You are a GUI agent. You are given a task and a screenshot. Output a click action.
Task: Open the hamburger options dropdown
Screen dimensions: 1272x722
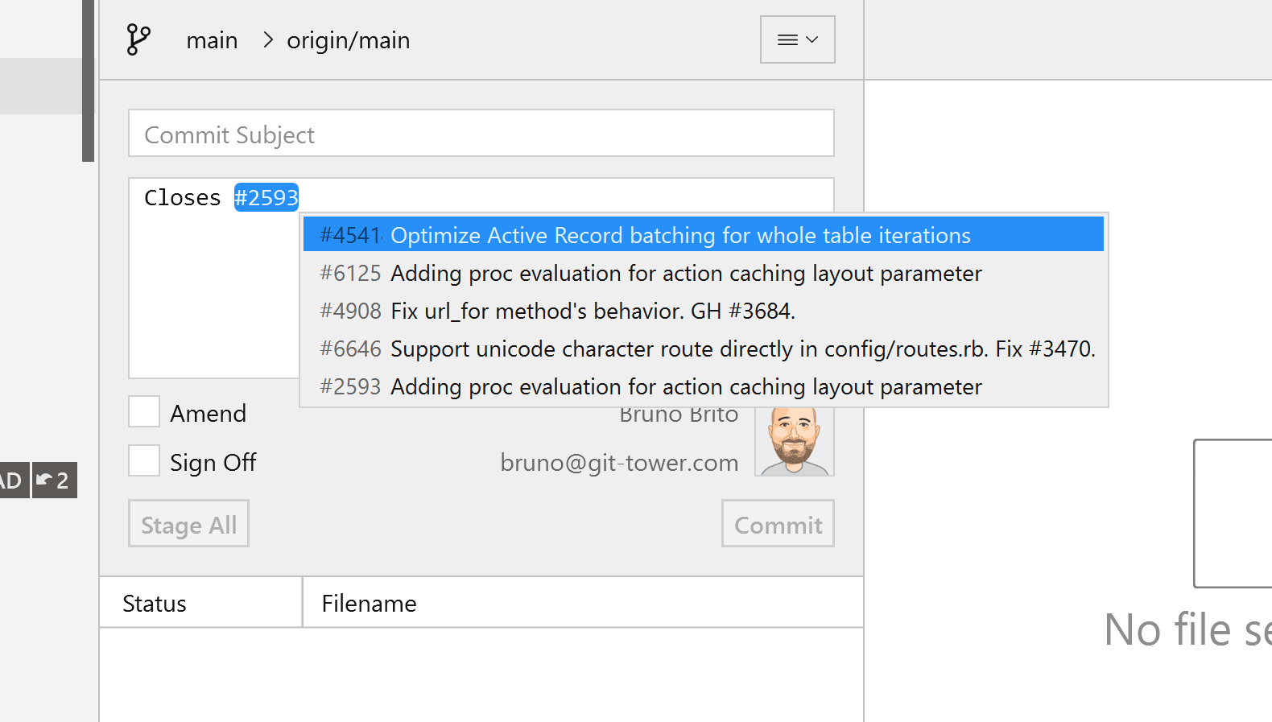(x=797, y=39)
